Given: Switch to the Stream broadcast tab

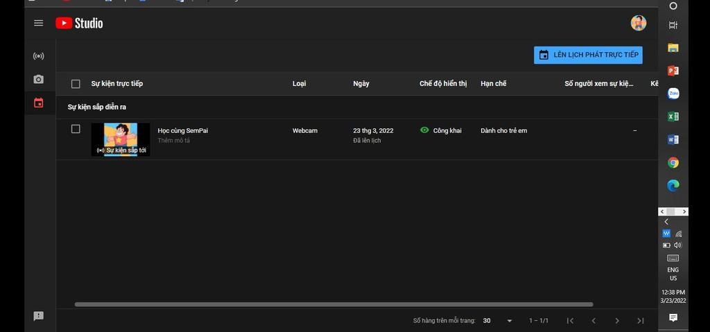Looking at the screenshot, I should coord(39,57).
